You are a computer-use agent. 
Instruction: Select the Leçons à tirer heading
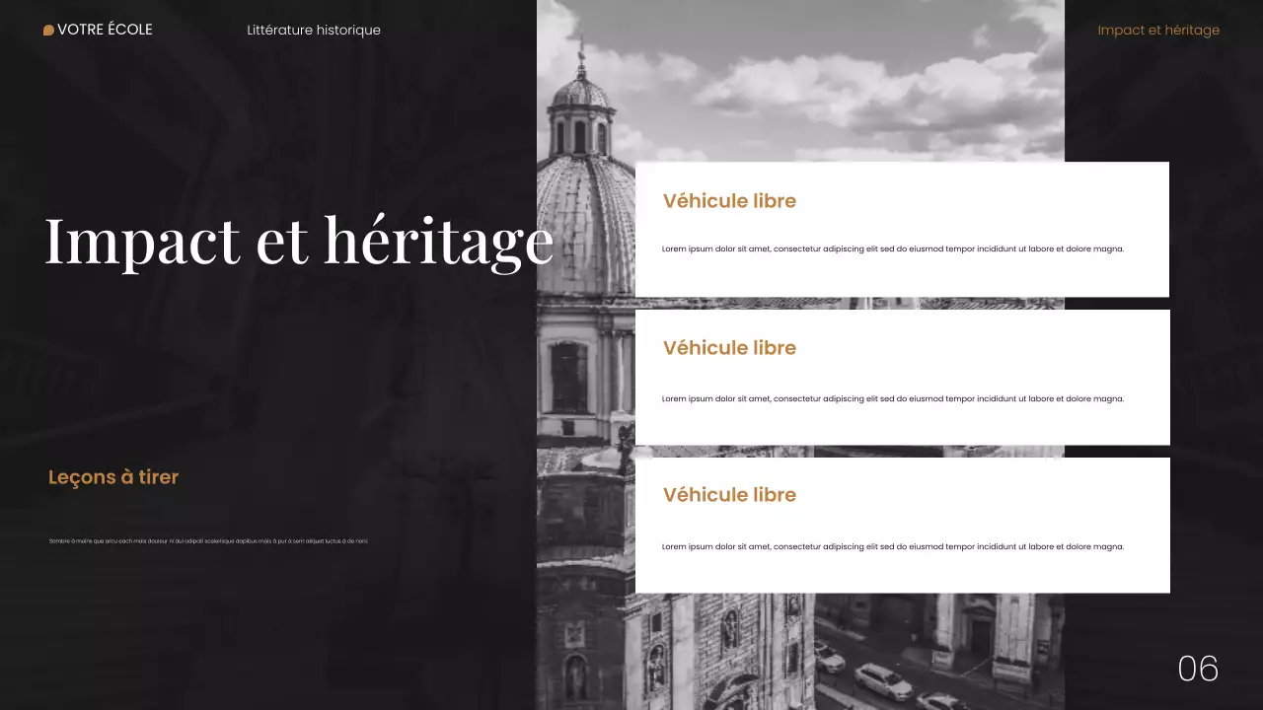[112, 477]
